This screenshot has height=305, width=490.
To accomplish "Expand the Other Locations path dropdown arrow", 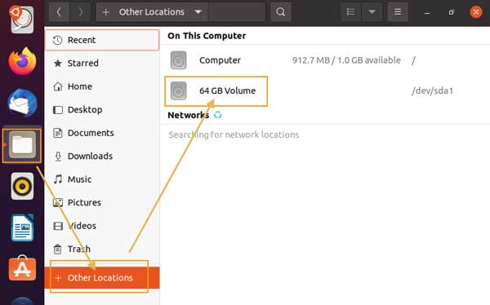I will pos(198,12).
